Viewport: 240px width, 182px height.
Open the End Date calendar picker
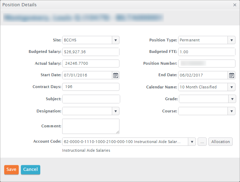tap(232, 75)
